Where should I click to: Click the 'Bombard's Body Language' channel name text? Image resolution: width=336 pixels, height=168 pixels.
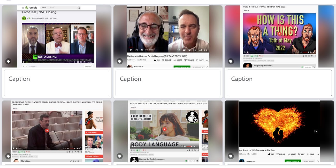click(152, 159)
